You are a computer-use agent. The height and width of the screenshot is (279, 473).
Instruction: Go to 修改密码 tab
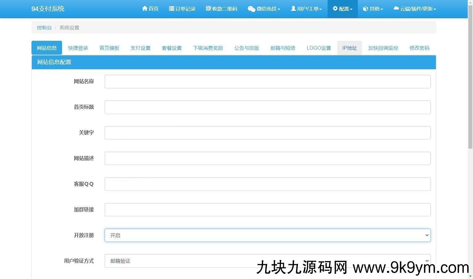pyautogui.click(x=419, y=48)
